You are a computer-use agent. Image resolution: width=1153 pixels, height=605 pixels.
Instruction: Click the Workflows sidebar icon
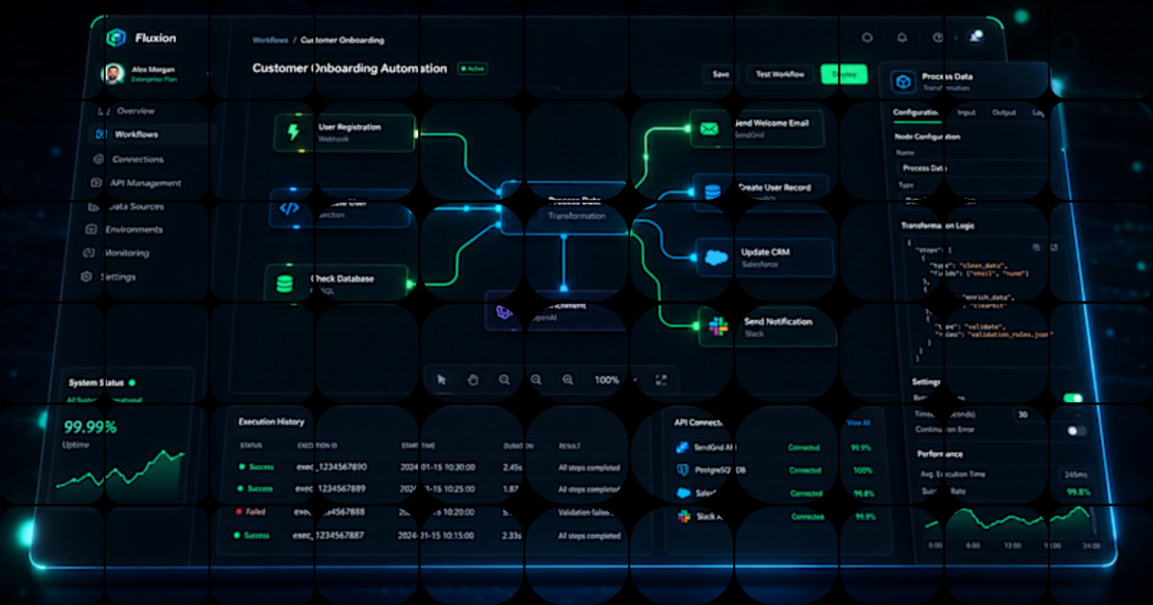point(101,134)
